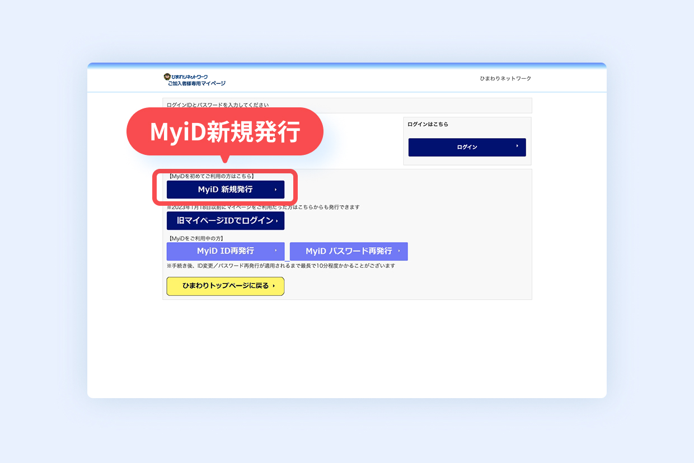Click the red MyiD新規発行 callout bubble
694x463 pixels.
tap(225, 132)
